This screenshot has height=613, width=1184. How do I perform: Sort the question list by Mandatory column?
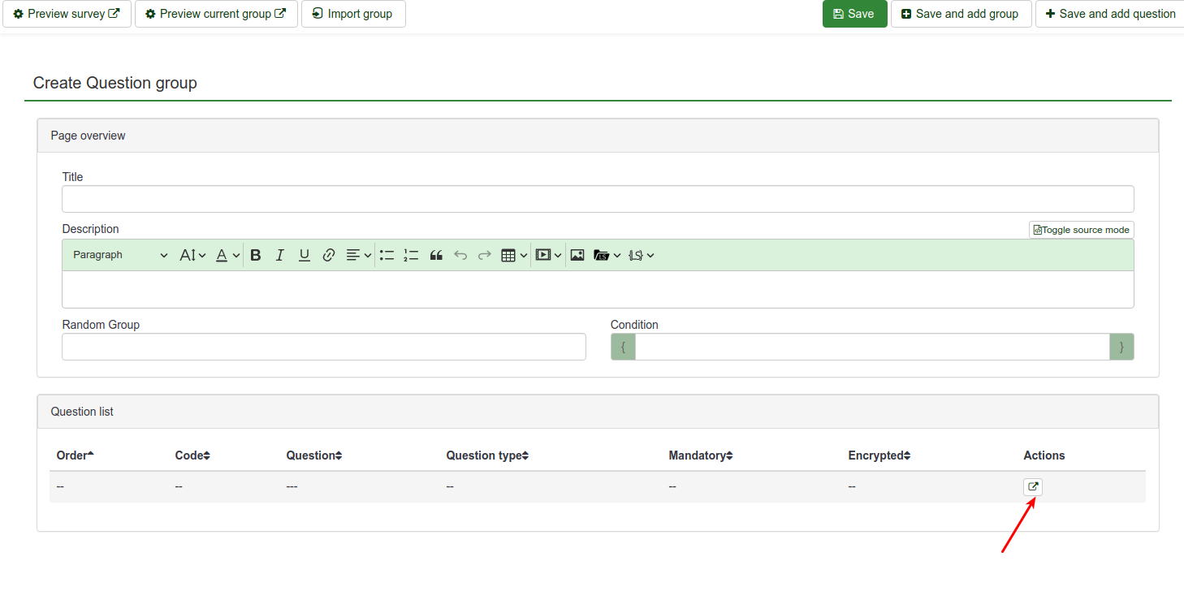click(700, 455)
